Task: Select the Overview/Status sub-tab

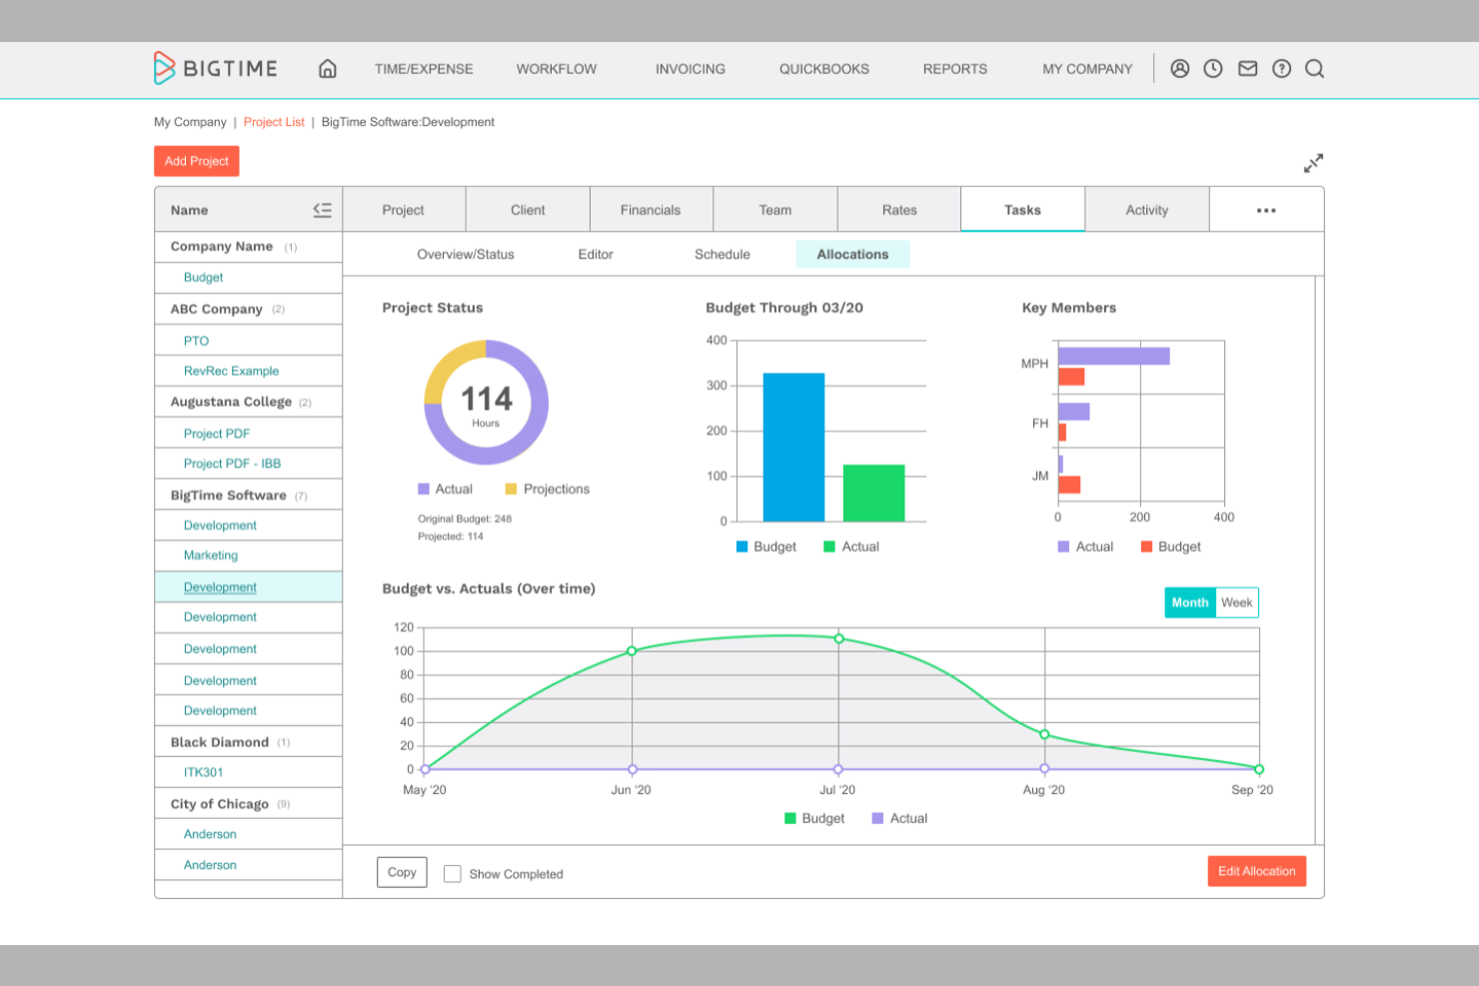Action: tap(466, 255)
